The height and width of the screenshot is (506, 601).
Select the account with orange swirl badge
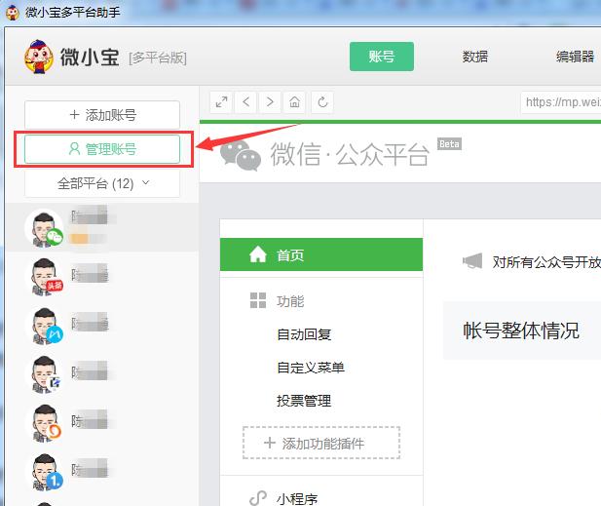pos(102,422)
